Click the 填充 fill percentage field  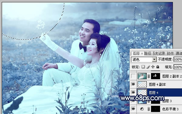pos(178,67)
